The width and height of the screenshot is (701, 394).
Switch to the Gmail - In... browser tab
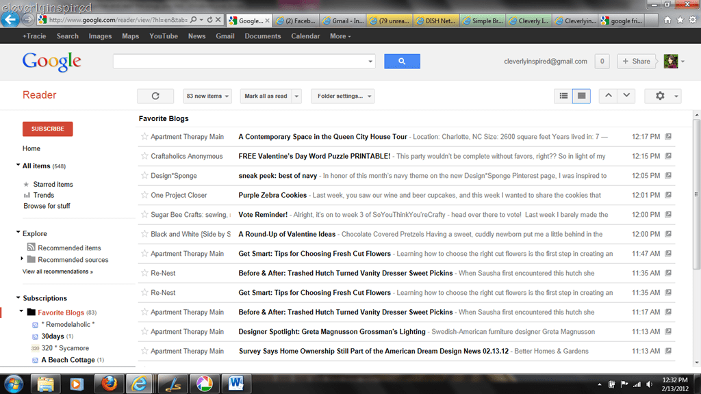pos(343,21)
